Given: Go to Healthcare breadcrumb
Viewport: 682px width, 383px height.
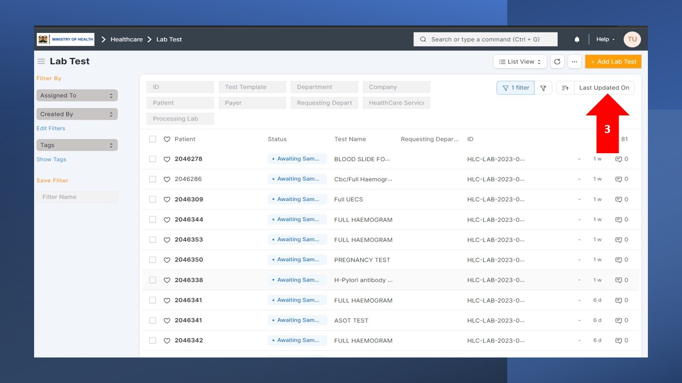Looking at the screenshot, I should [x=126, y=39].
